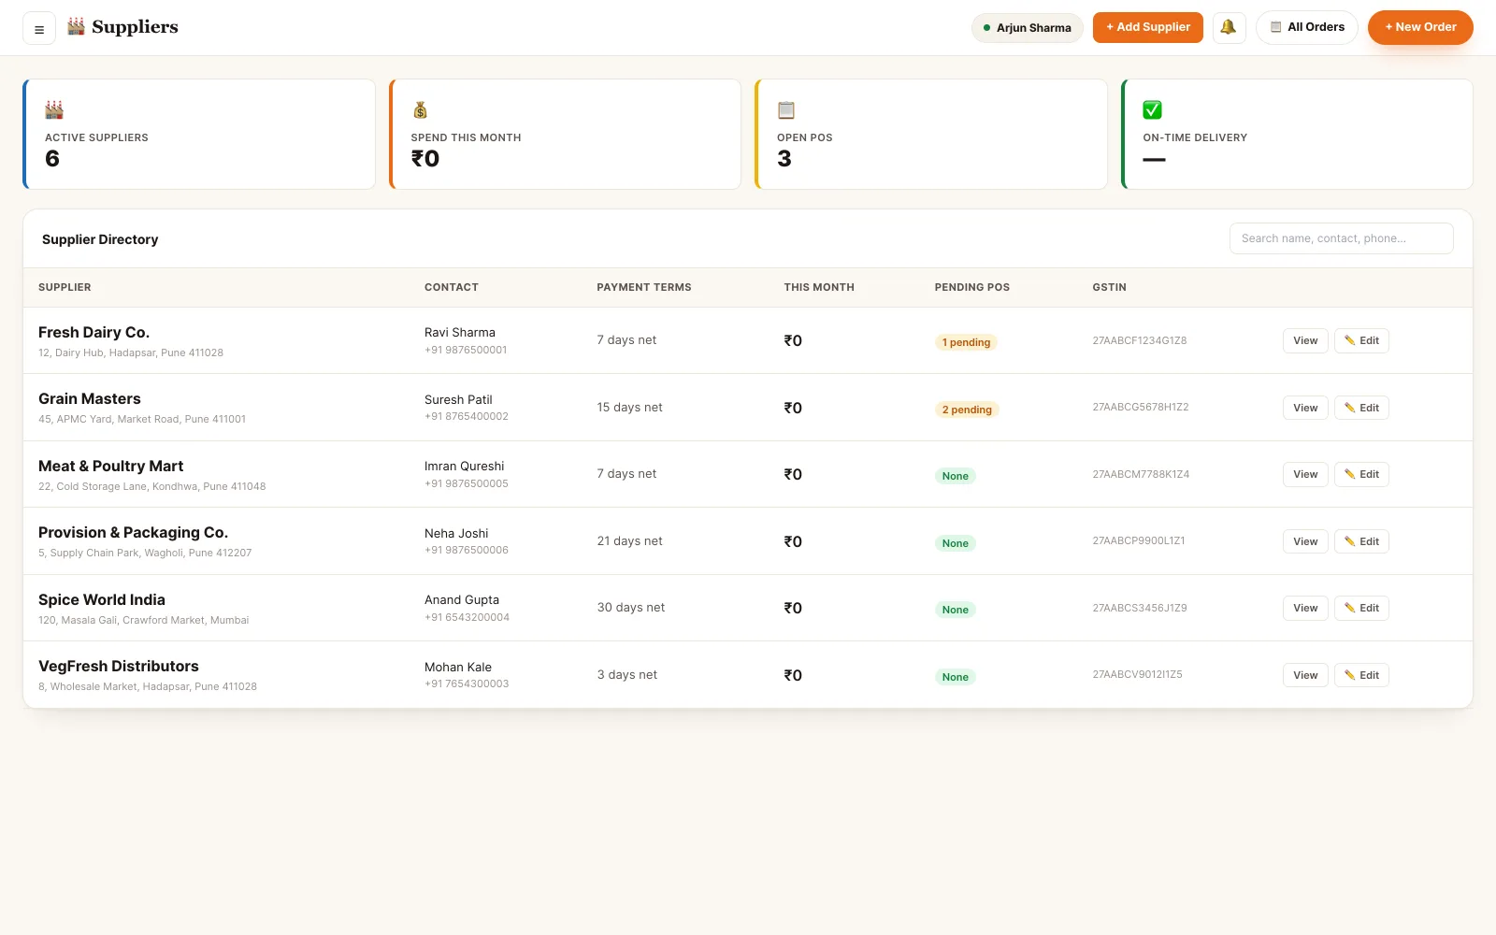This screenshot has width=1496, height=935.
Task: Edit Grain Masters supplier
Action: click(1361, 408)
